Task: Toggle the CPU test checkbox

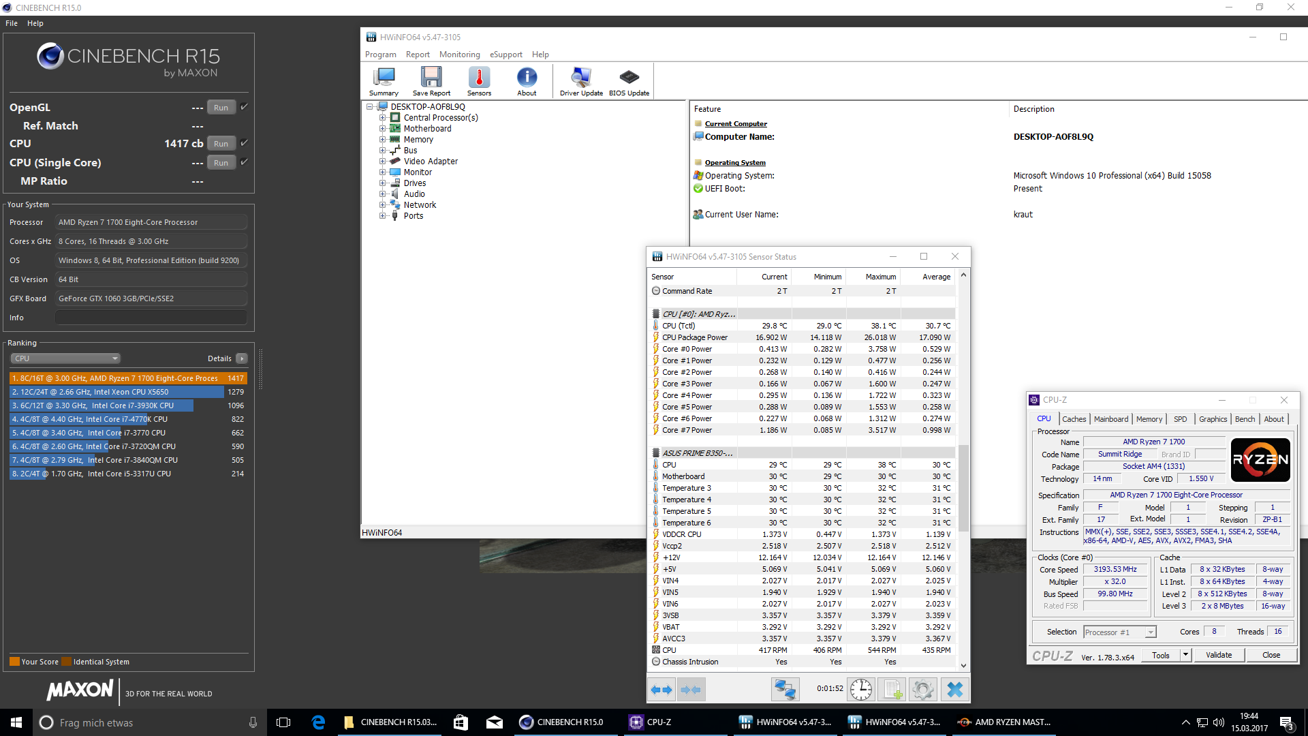Action: coord(244,143)
